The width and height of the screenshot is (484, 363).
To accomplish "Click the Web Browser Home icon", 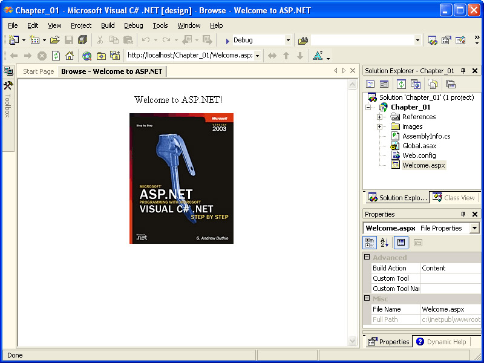I will coord(70,56).
